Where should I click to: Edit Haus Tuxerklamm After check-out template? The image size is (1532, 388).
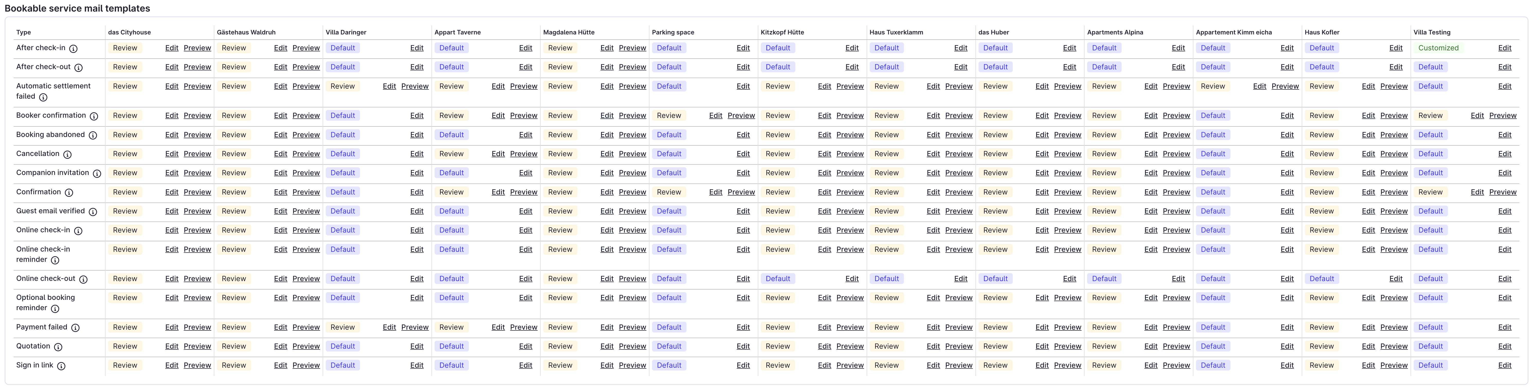point(961,67)
